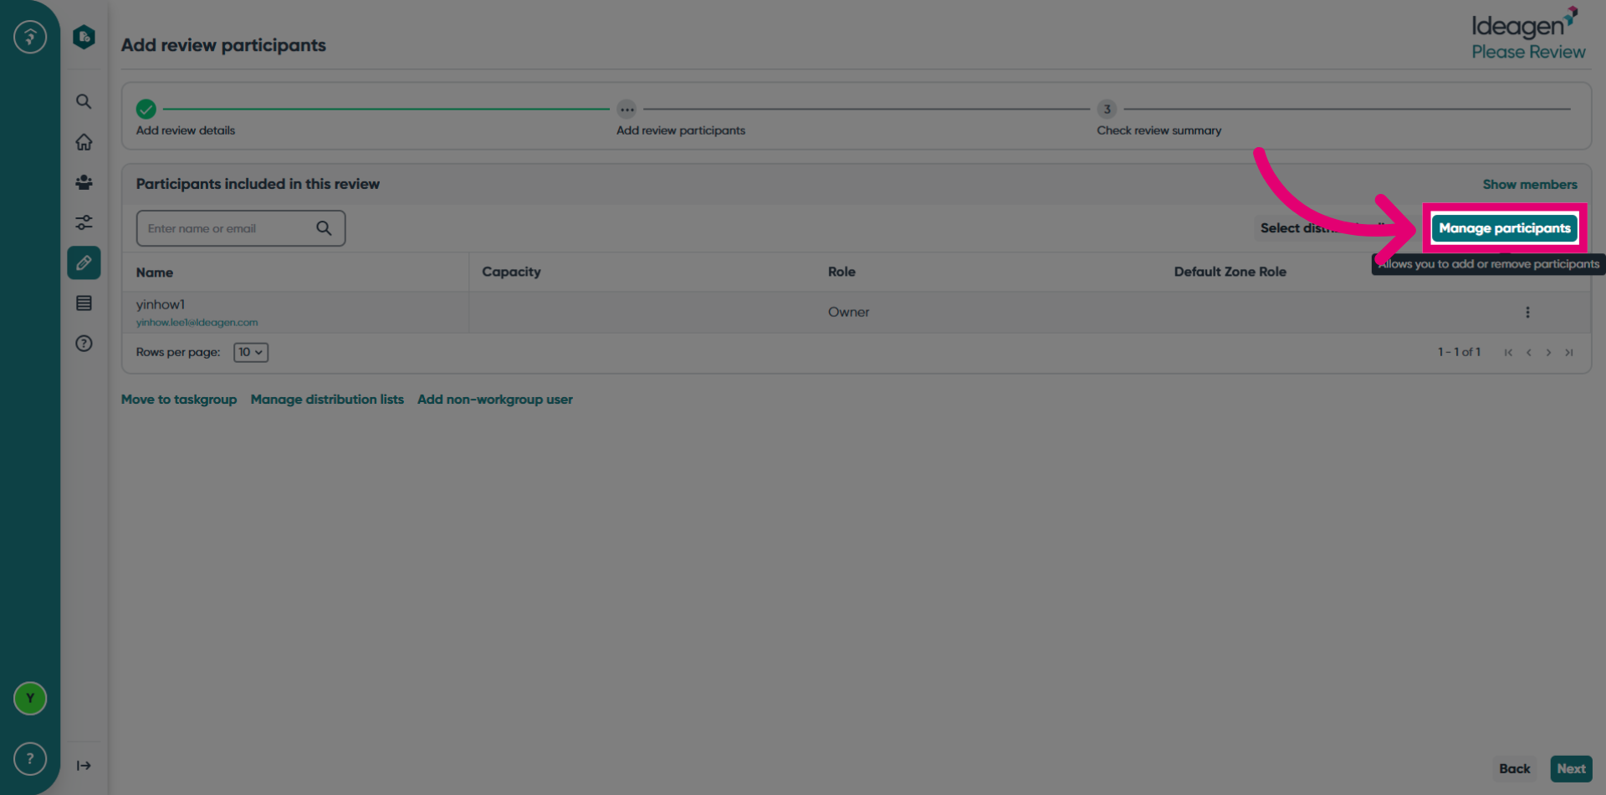The image size is (1606, 795).
Task: Open the Select distribution list dropdown
Action: pyautogui.click(x=1334, y=228)
